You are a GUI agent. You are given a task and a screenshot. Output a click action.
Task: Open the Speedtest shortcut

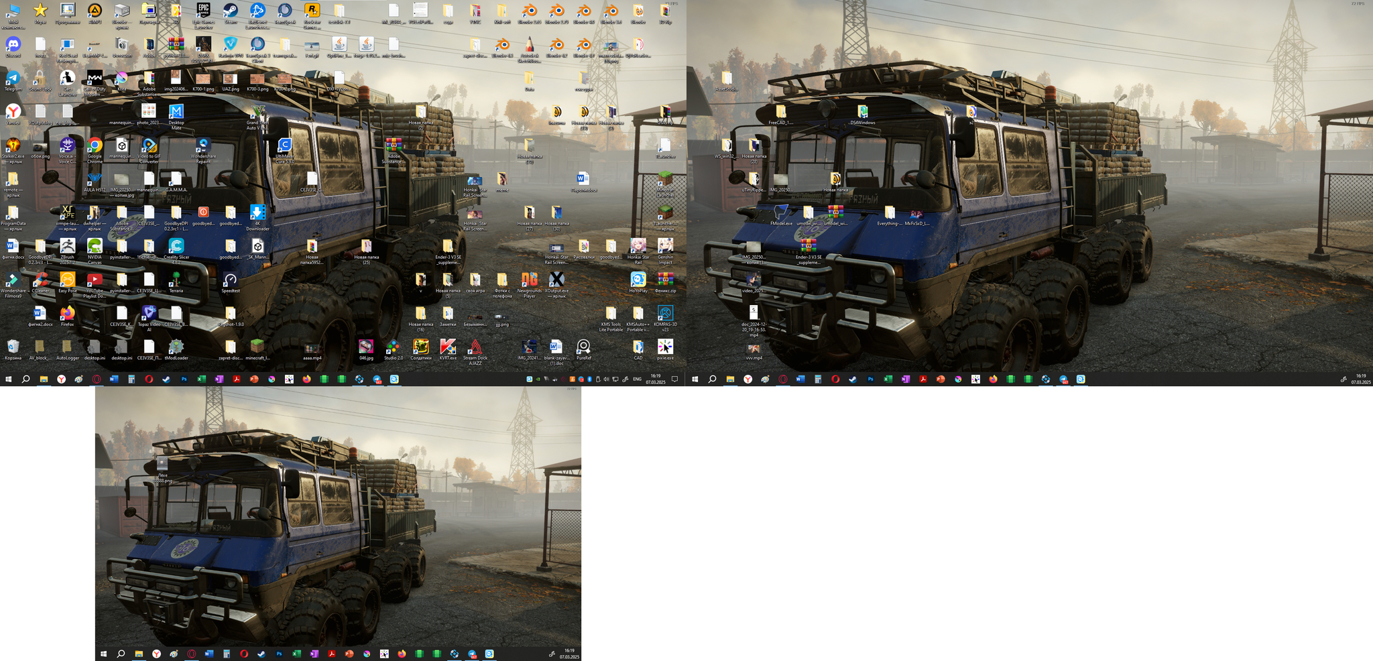(x=231, y=283)
